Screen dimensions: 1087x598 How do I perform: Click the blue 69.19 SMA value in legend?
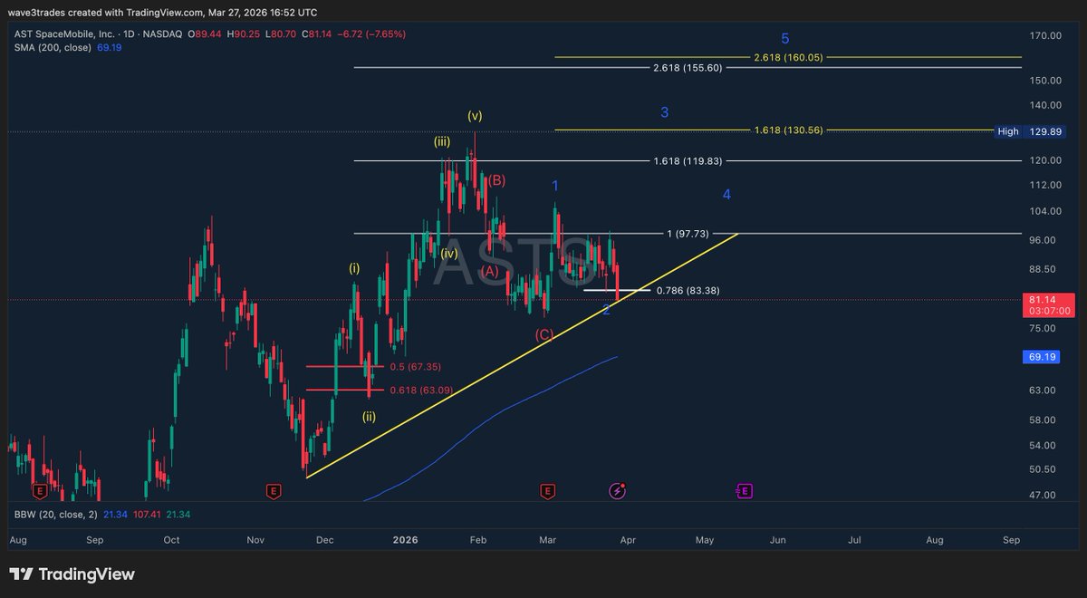click(109, 47)
